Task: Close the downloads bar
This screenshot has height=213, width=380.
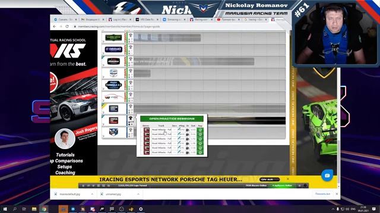Action: (x=337, y=194)
